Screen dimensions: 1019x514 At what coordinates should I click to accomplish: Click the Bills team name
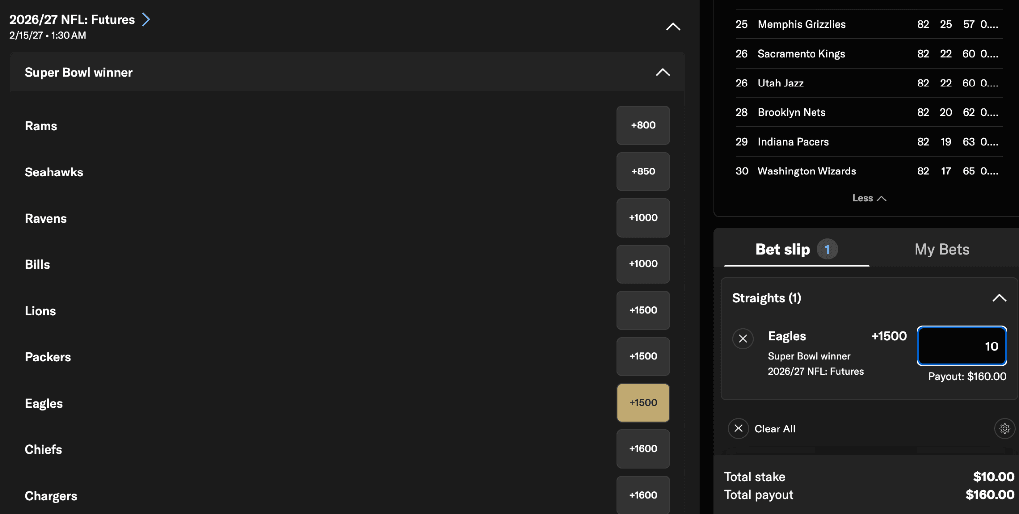coord(37,264)
